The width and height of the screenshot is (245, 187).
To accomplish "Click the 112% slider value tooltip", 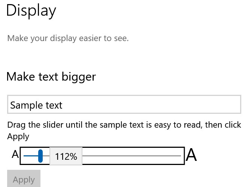I will pyautogui.click(x=66, y=156).
